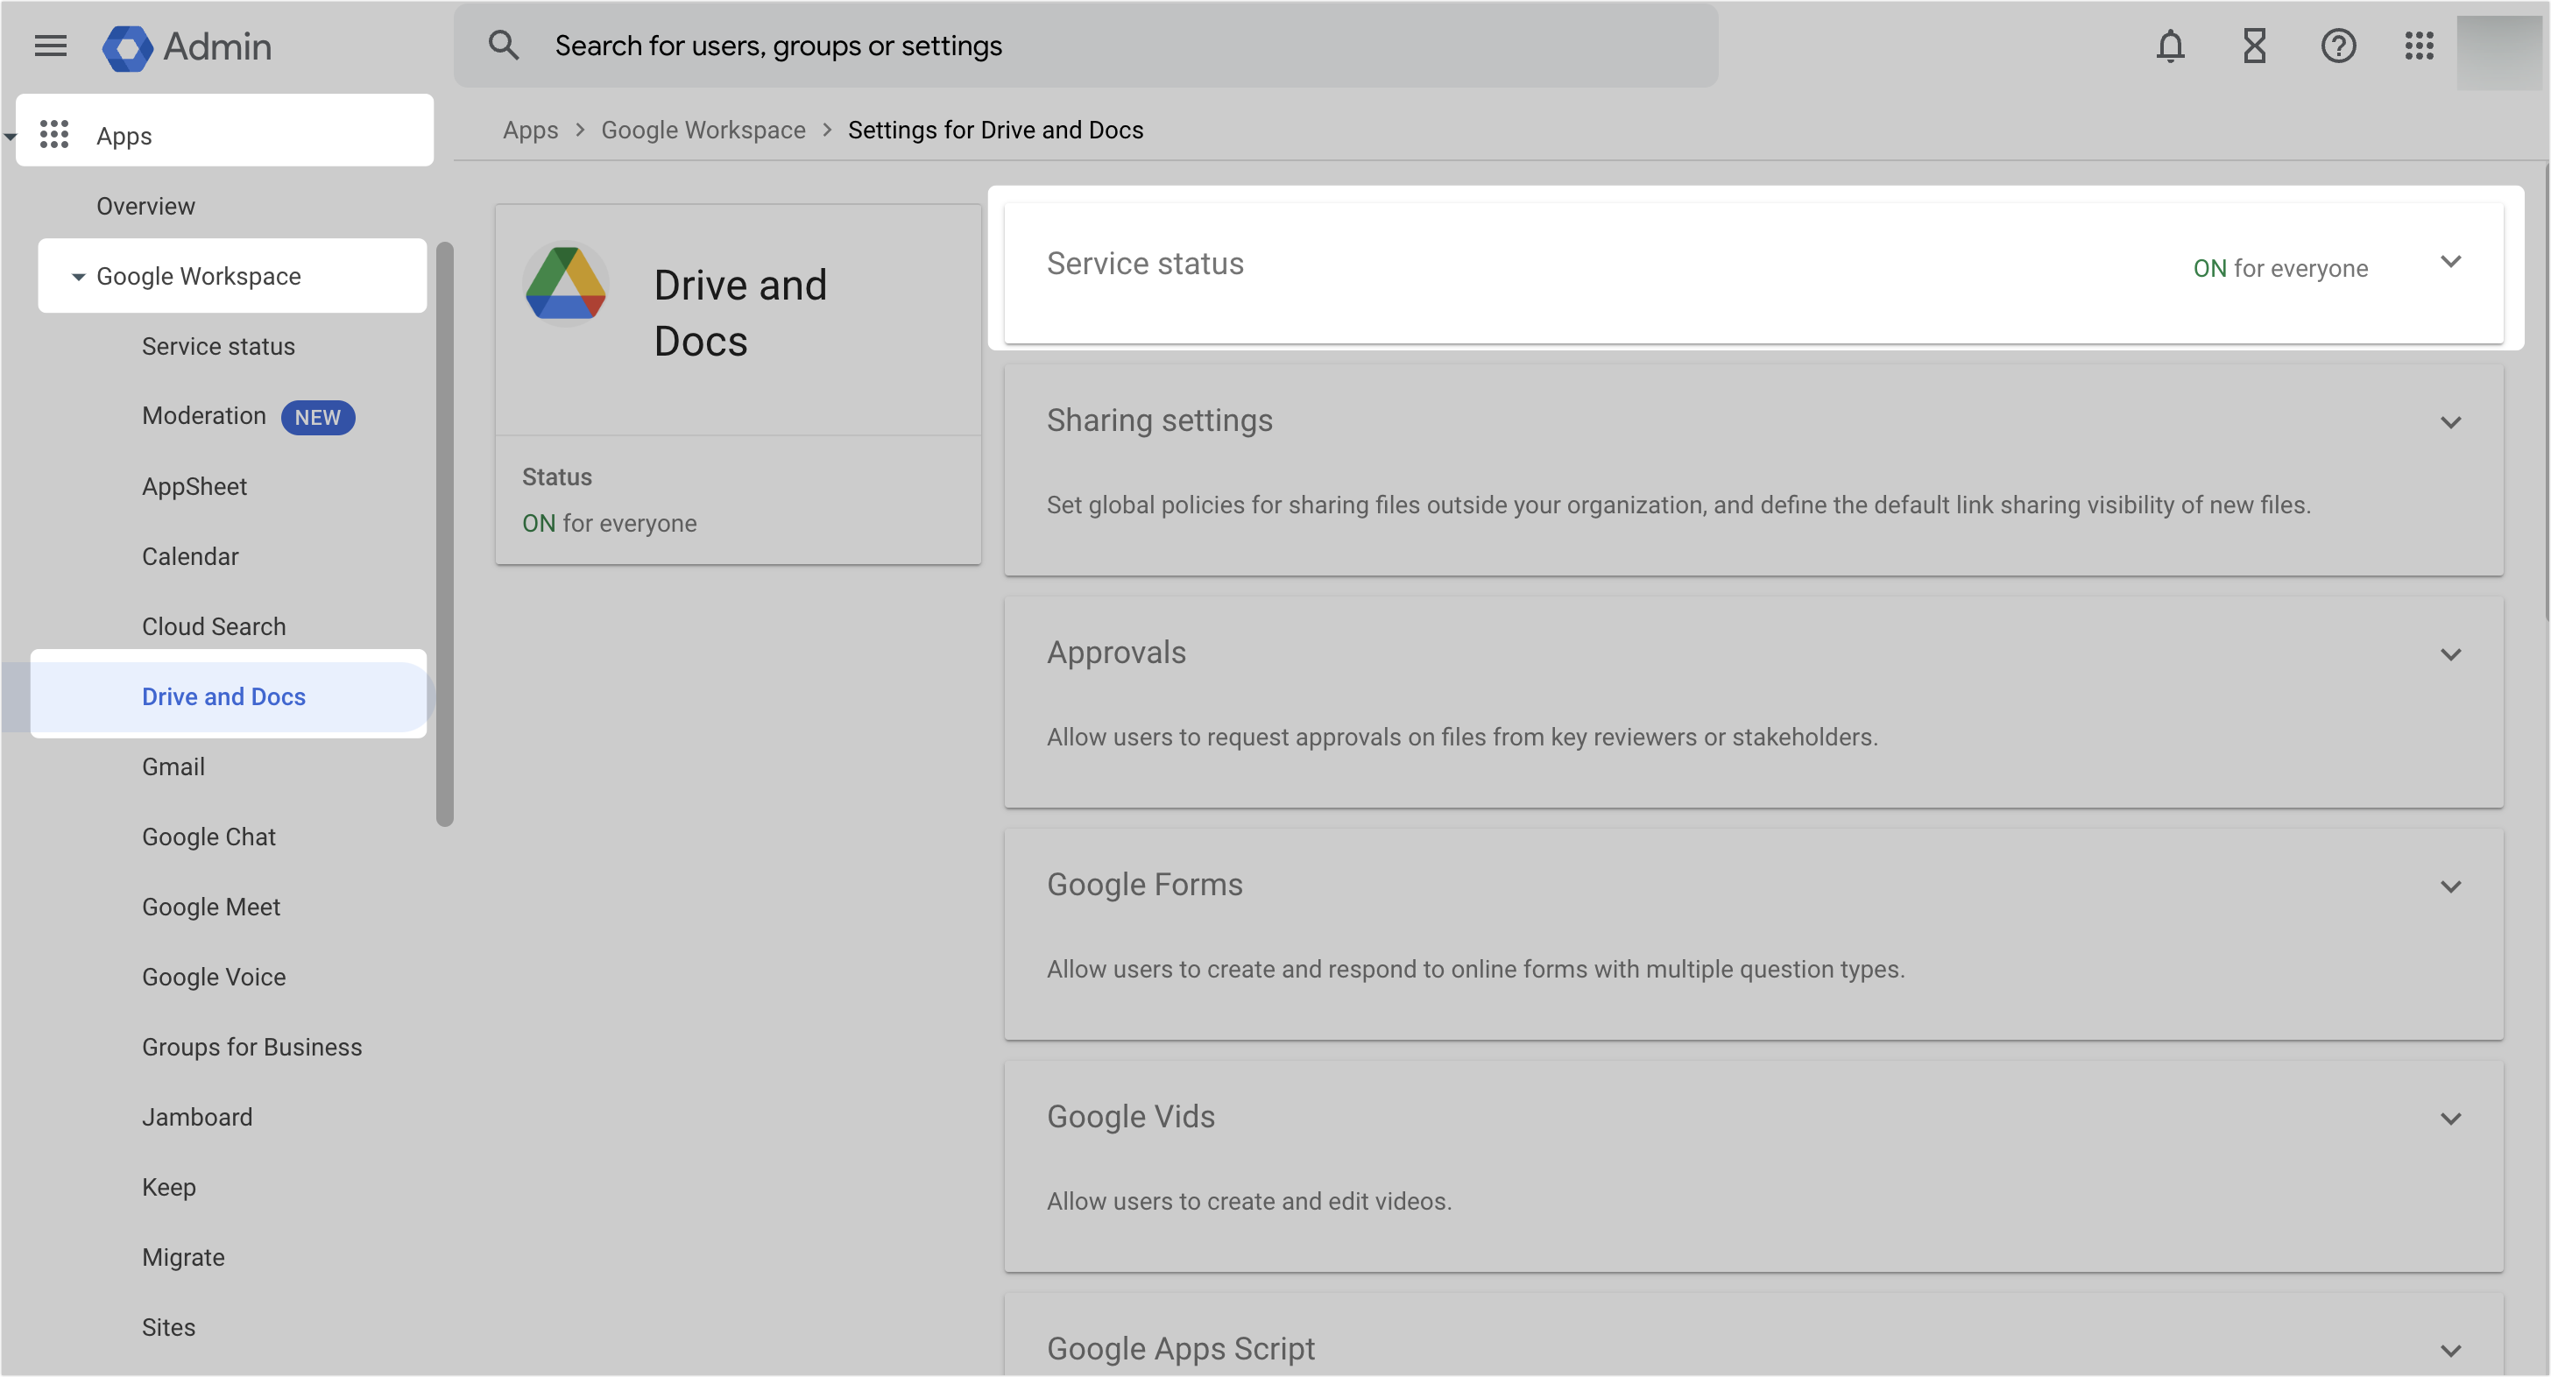Open notifications via the bell icon
The image size is (2551, 1377).
tap(2170, 46)
